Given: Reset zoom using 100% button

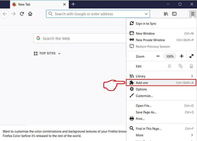Looking at the screenshot, I should (170, 56).
